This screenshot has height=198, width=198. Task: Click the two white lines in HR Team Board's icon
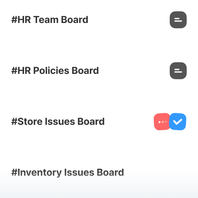[178, 20]
